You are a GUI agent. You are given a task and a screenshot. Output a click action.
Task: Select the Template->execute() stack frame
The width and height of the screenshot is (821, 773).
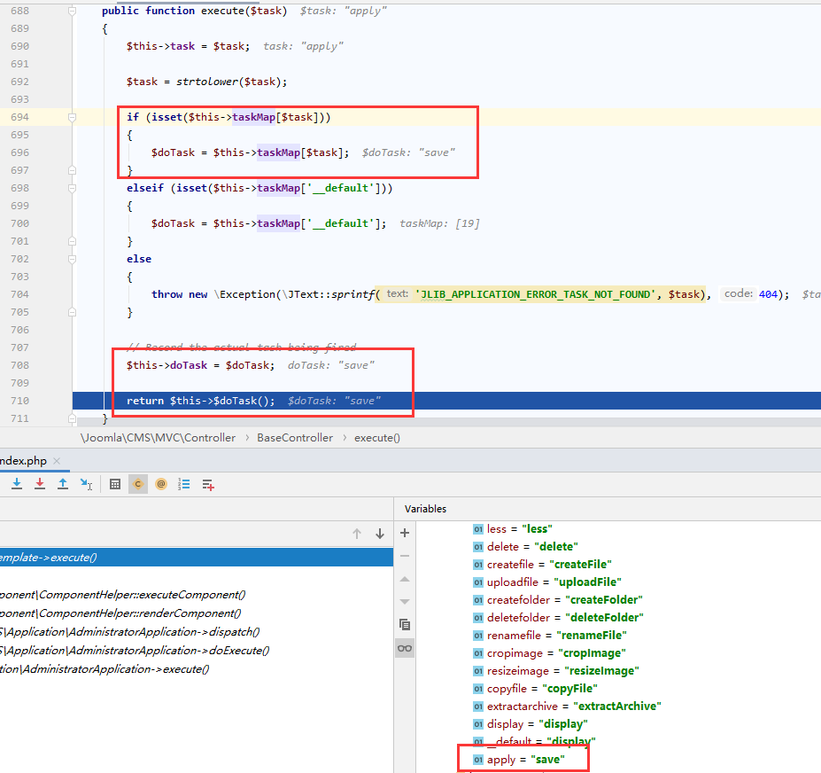(197, 557)
